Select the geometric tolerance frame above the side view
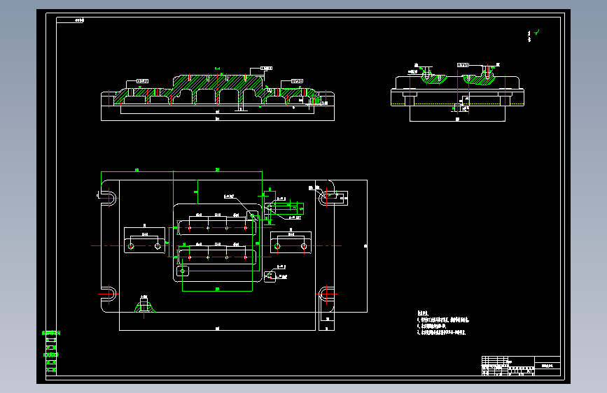The image size is (607, 393). pos(463,65)
